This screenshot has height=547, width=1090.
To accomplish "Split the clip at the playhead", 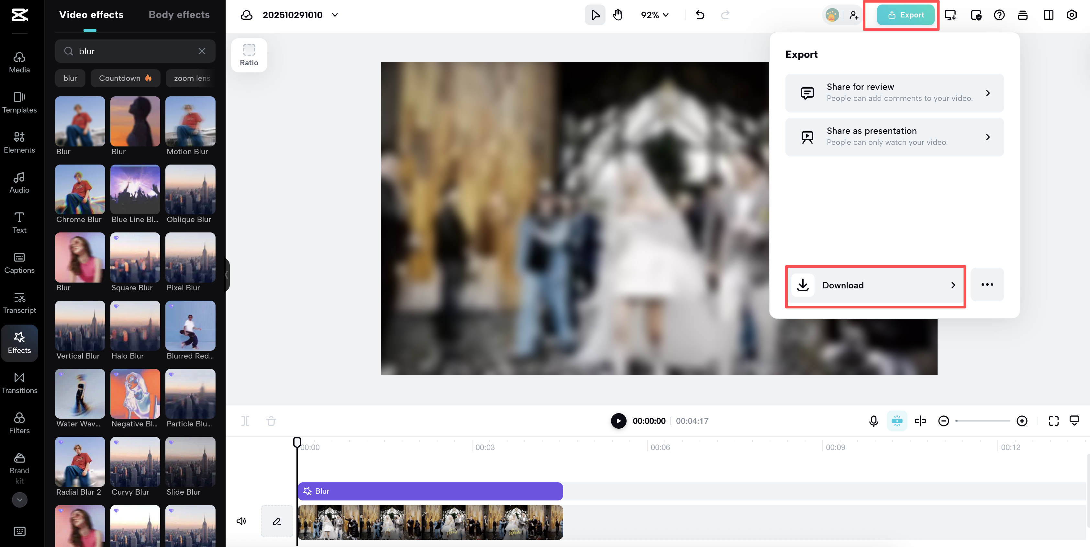I will click(x=245, y=421).
